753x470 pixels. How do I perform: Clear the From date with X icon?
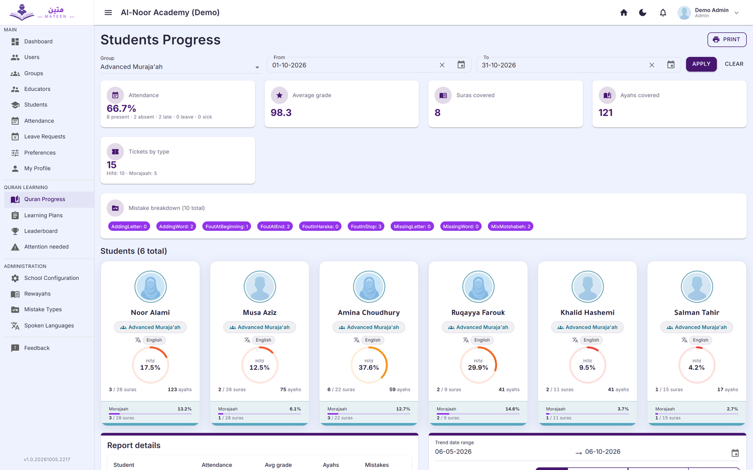coord(442,65)
